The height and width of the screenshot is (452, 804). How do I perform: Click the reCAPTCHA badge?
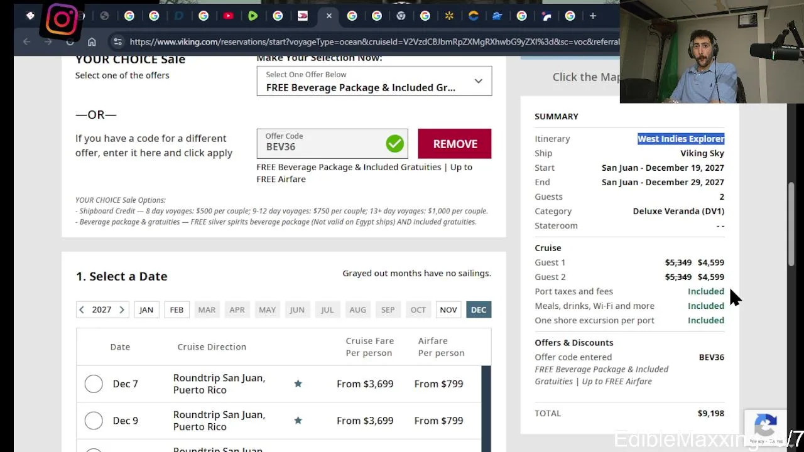[x=765, y=428]
